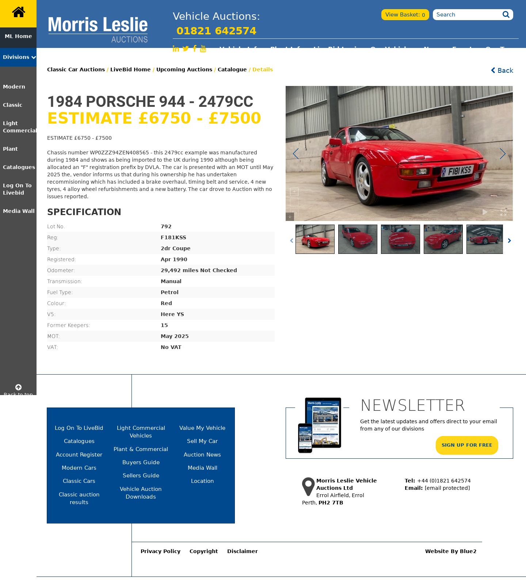Open the YouTube icon in header

(x=203, y=49)
